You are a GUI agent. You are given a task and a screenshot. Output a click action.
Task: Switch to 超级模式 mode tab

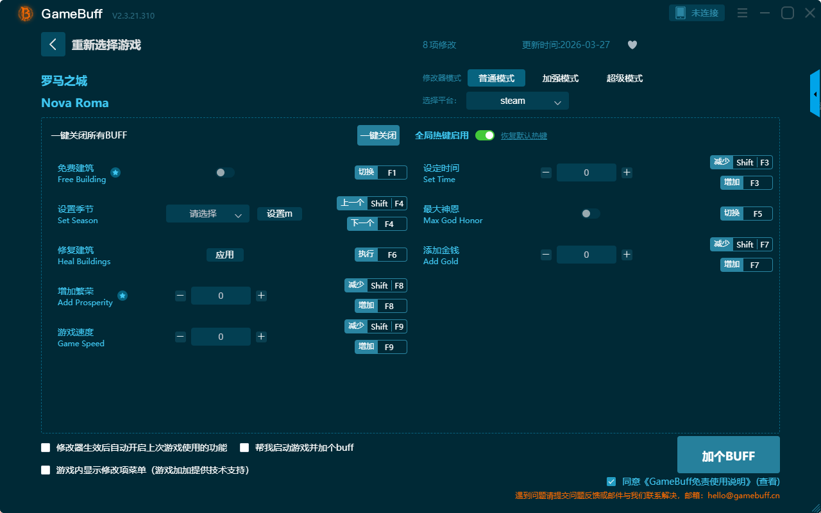click(x=624, y=78)
